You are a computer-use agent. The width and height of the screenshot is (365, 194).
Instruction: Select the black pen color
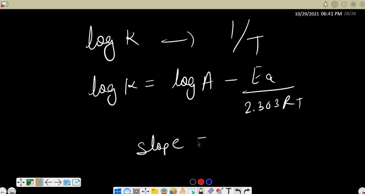(193, 182)
